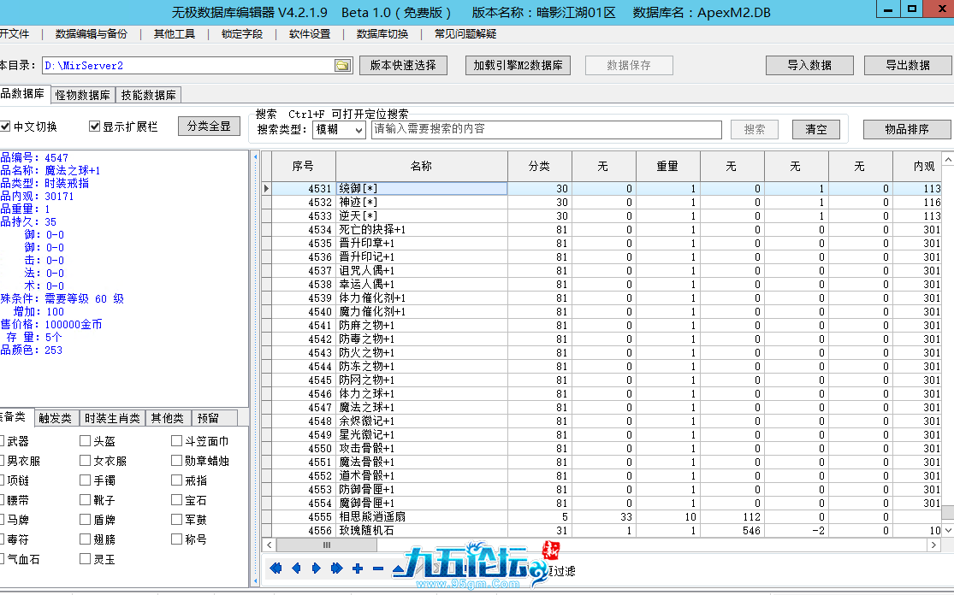
Task: Check the 灵玉 category checkbox
Action: pos(86,559)
